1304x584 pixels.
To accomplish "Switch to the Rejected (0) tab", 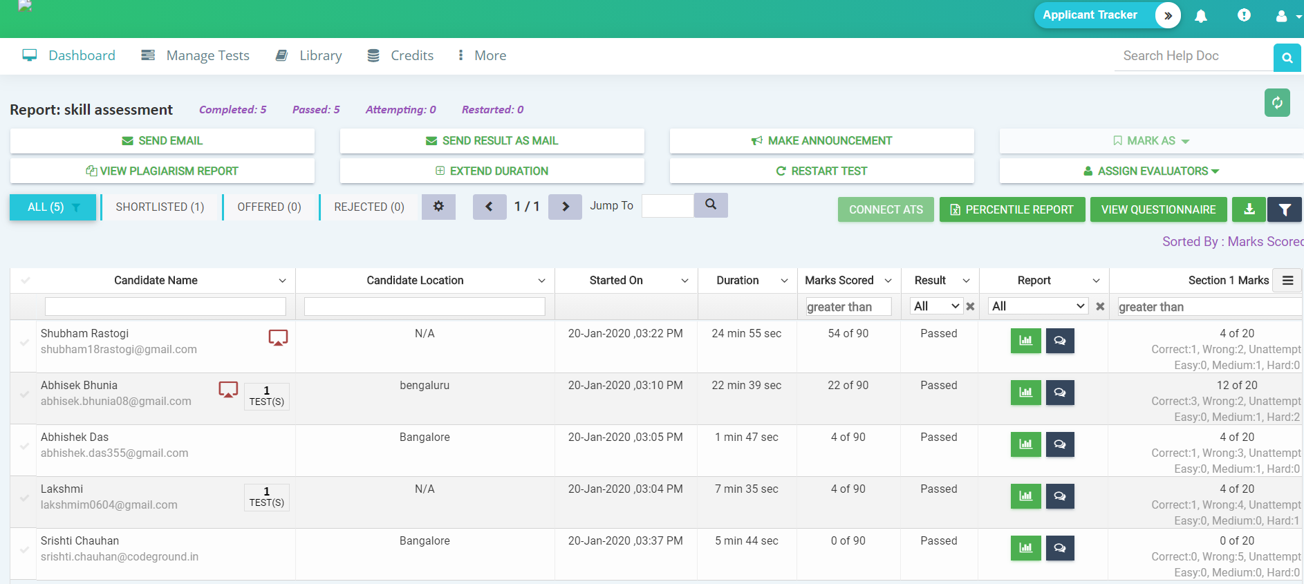I will click(369, 207).
